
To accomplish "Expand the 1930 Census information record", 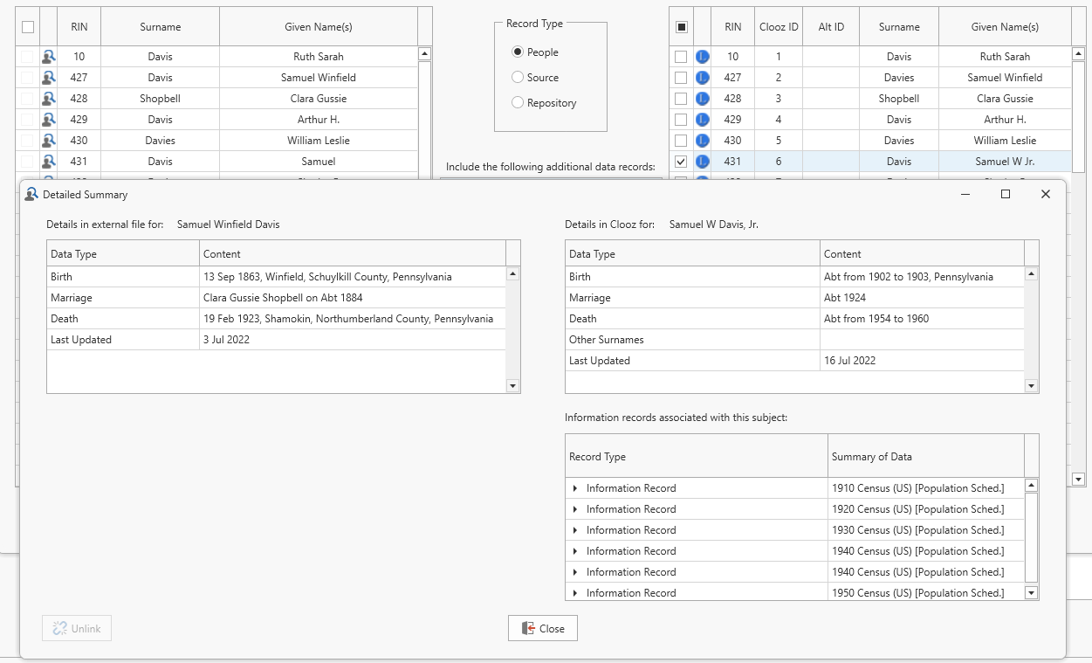I will [x=575, y=530].
